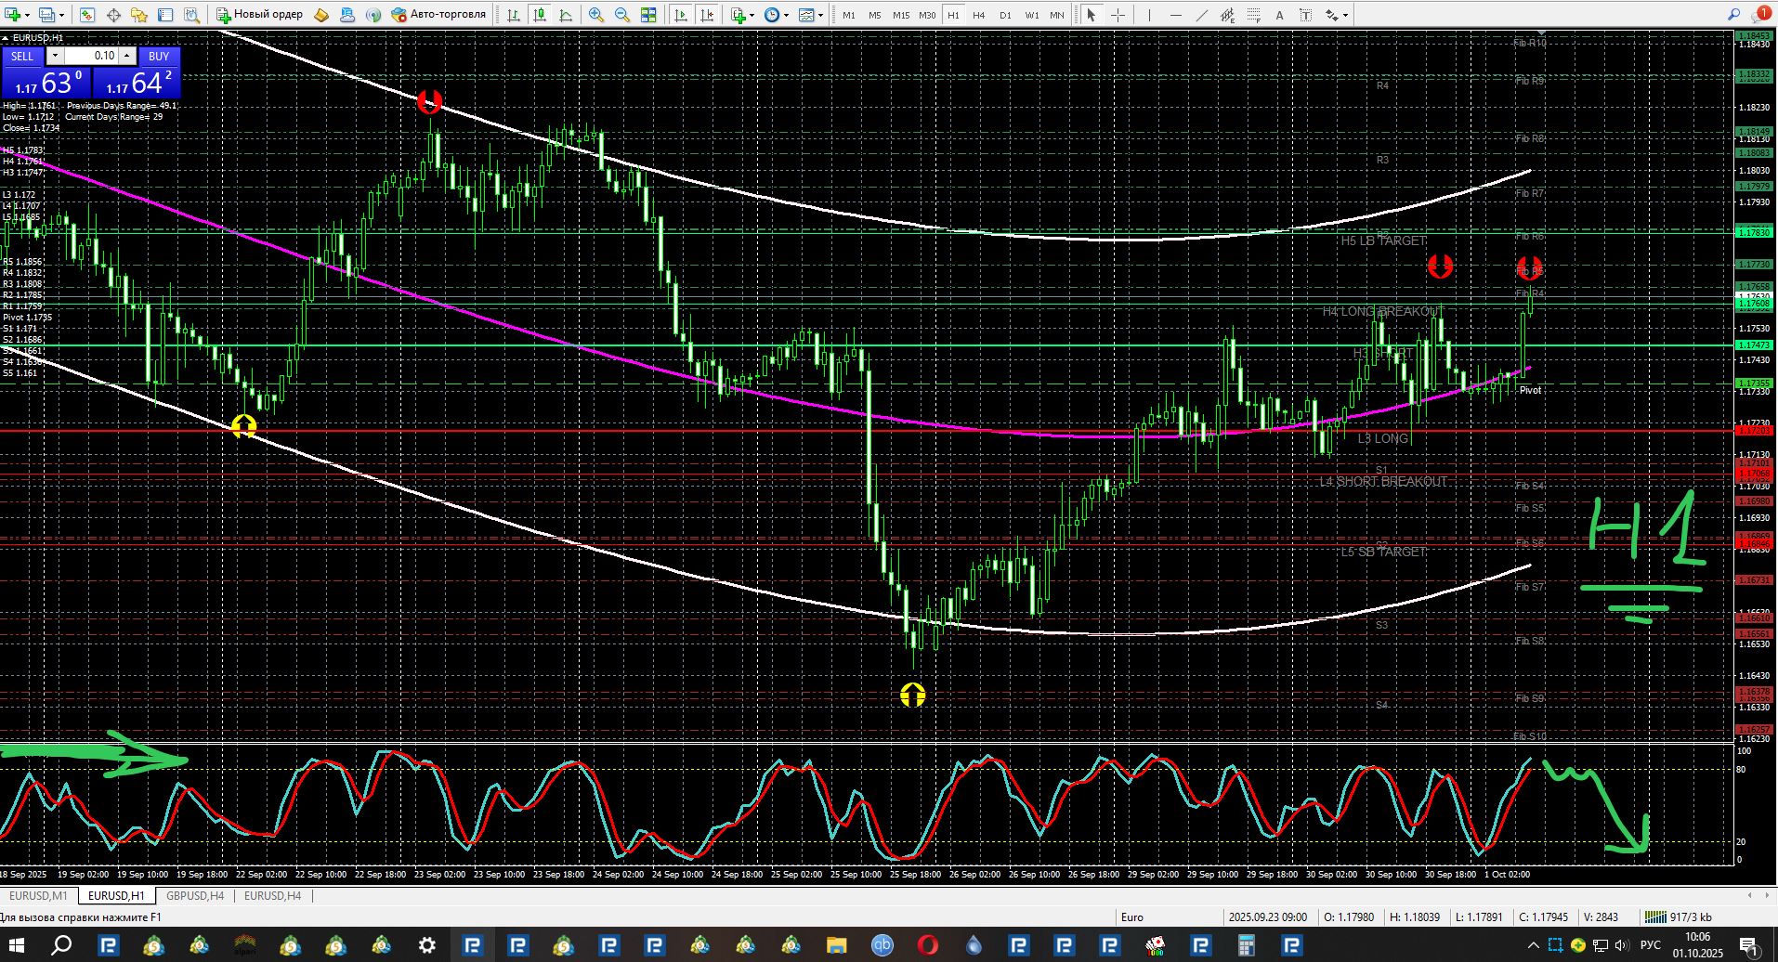Open Opera browser from the taskbar

pyautogui.click(x=927, y=945)
